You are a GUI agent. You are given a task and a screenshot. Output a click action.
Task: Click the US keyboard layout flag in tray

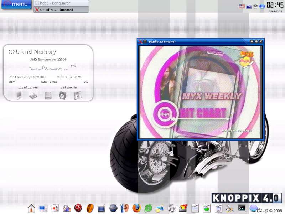242,6
